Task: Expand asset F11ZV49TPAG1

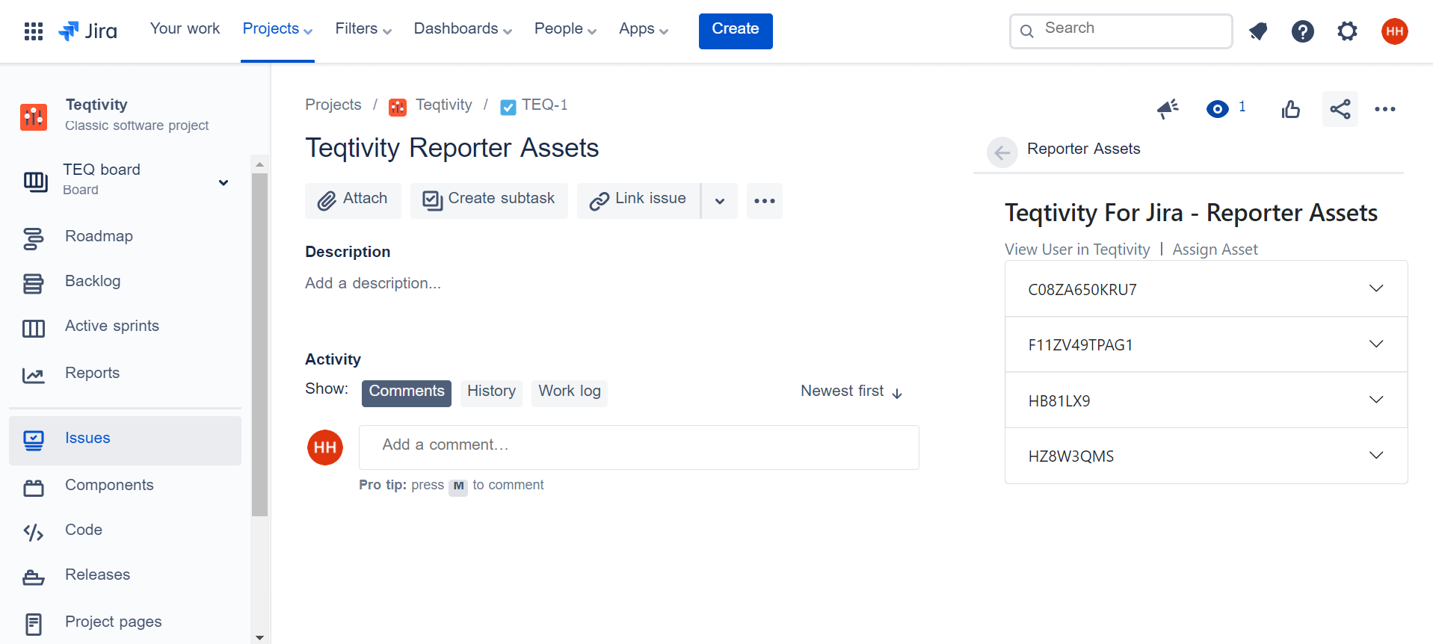Action: click(1207, 345)
